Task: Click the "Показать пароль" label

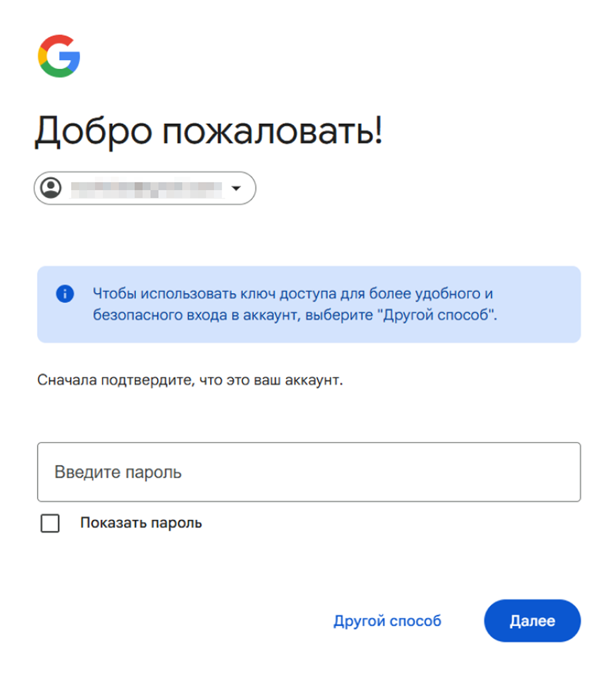Action: point(141,523)
